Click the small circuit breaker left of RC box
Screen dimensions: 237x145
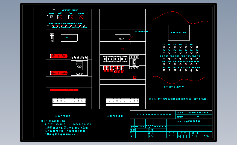(x=52, y=38)
